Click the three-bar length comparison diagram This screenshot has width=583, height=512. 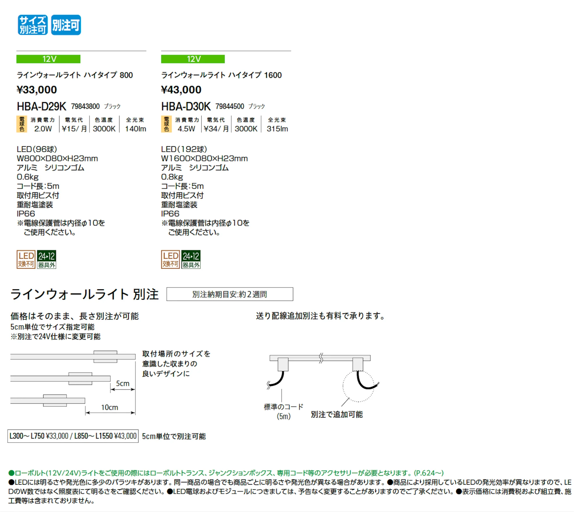pyautogui.click(x=73, y=382)
